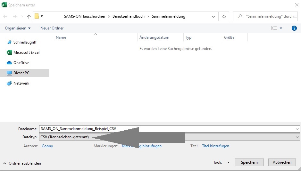This screenshot has height=171, width=301.
Task: Click the Speichern button
Action: point(249,162)
